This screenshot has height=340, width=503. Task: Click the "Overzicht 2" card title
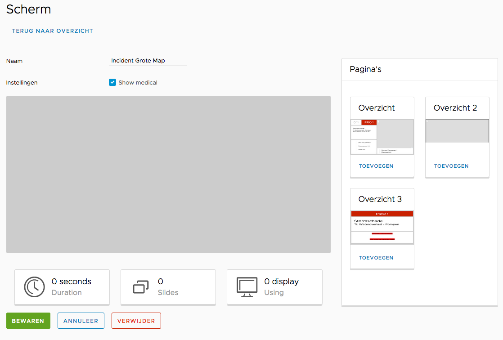(455, 108)
